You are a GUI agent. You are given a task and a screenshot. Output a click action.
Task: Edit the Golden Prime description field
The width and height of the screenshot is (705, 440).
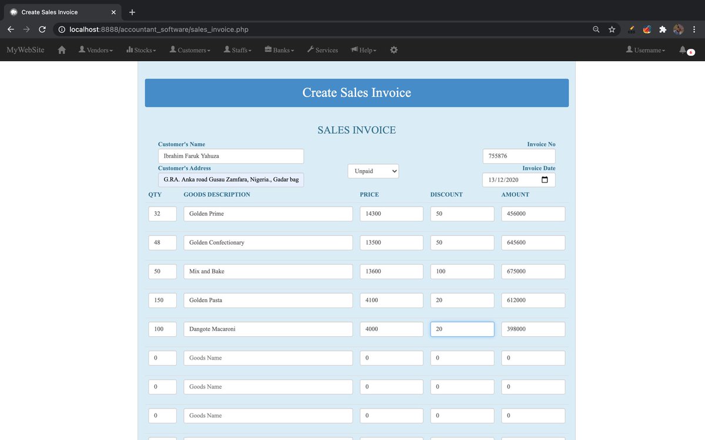[268, 214]
